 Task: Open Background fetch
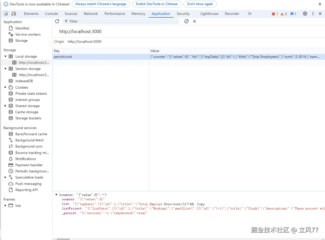29,140
